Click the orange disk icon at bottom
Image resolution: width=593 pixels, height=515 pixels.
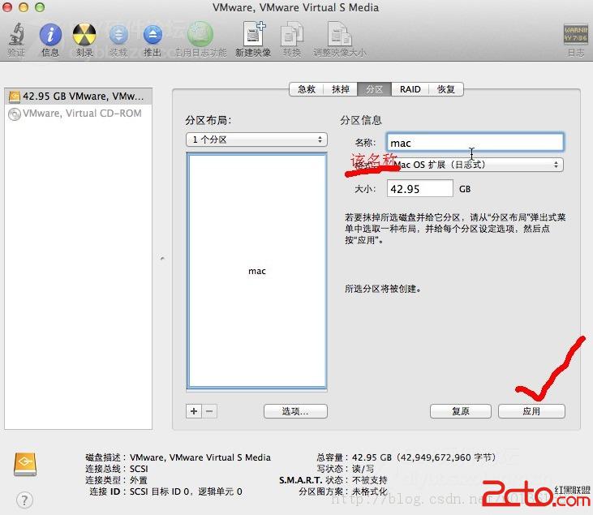tap(25, 464)
